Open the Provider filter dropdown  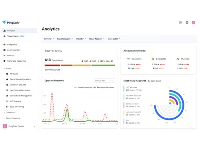click(81, 39)
